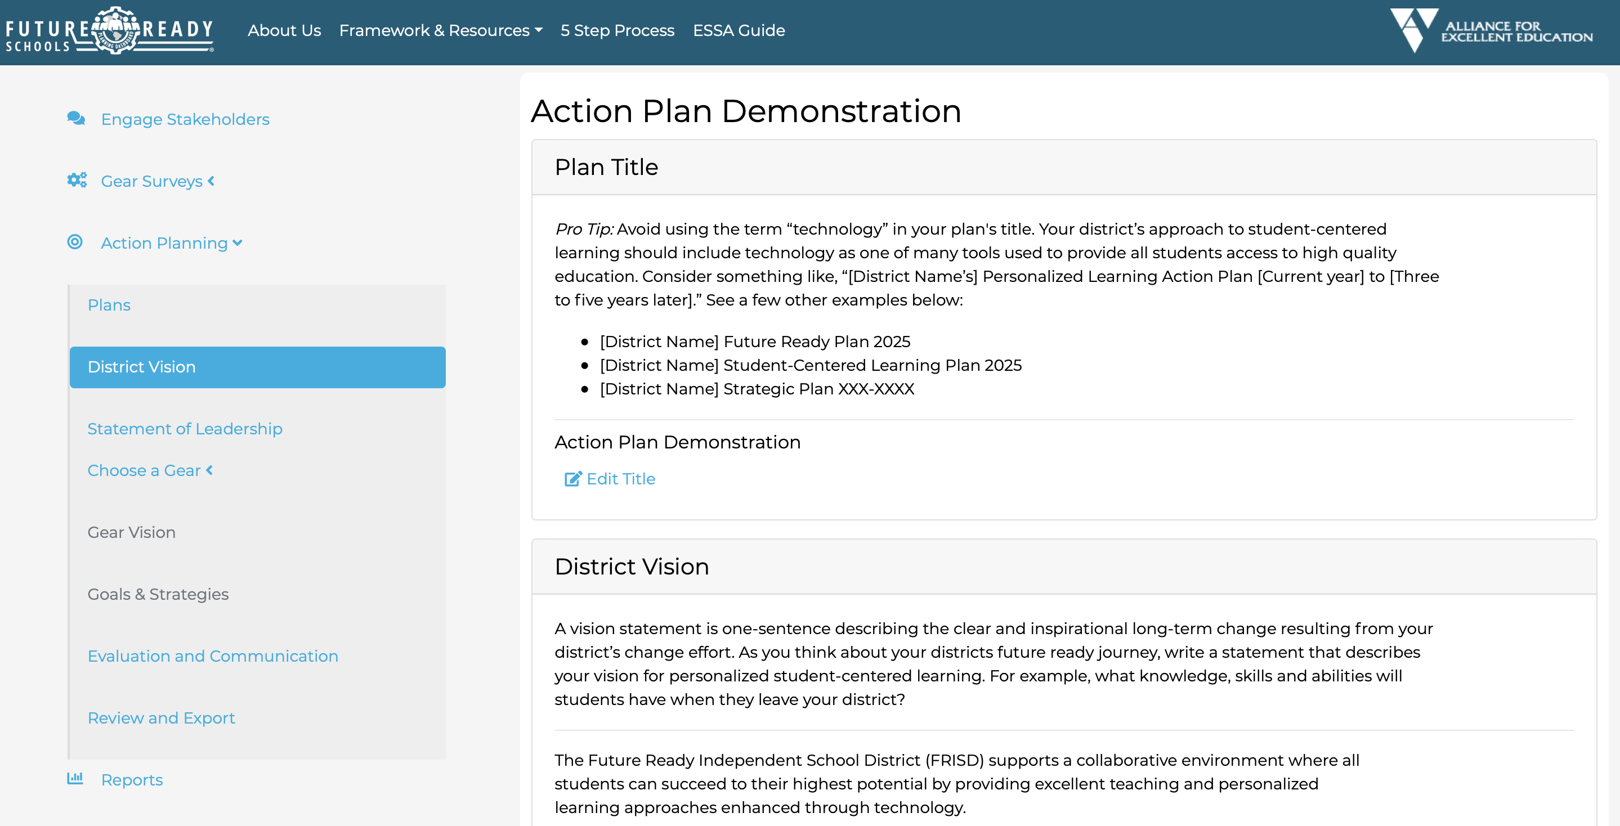Open the Framework & Resources dropdown

pos(440,30)
